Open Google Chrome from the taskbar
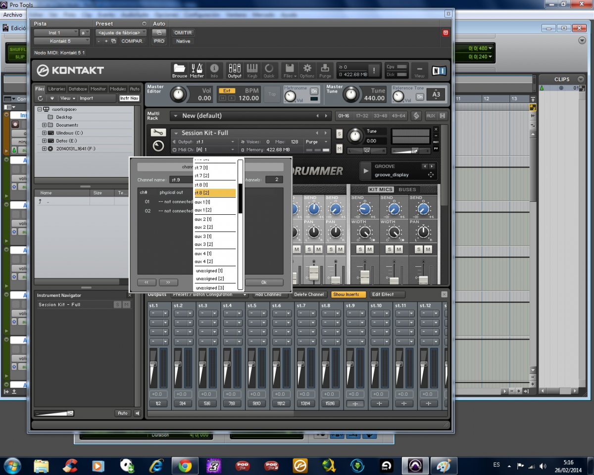Image resolution: width=594 pixels, height=475 pixels. click(x=185, y=466)
